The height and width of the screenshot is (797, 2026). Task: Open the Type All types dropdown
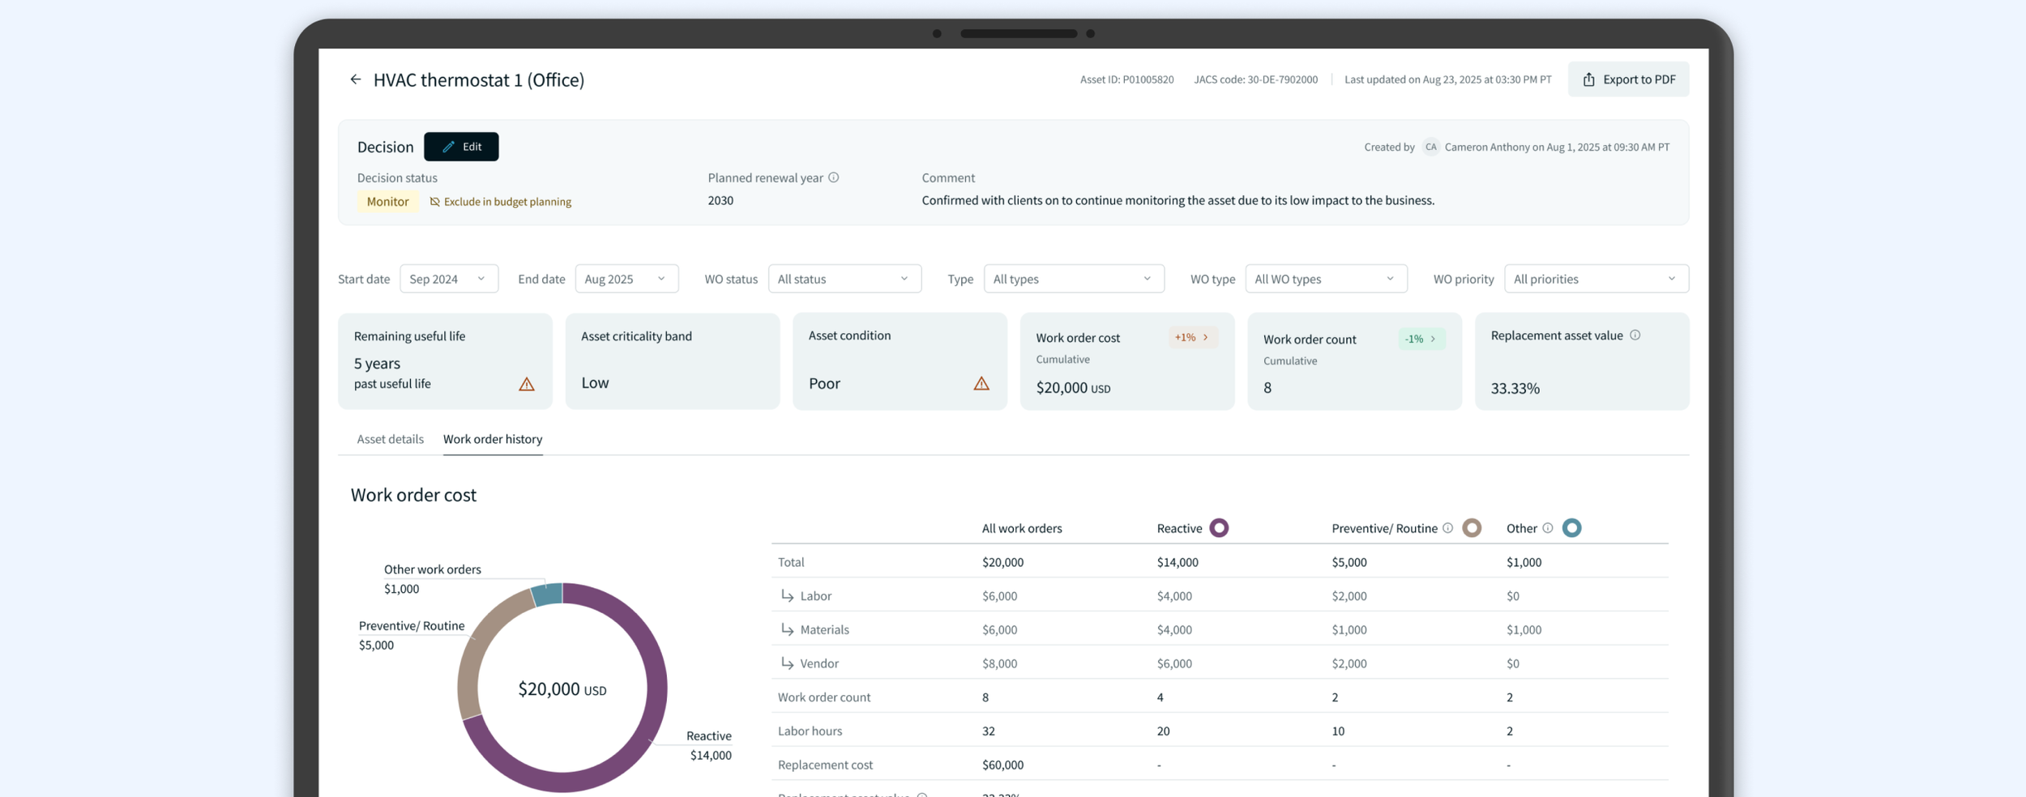pos(1074,279)
